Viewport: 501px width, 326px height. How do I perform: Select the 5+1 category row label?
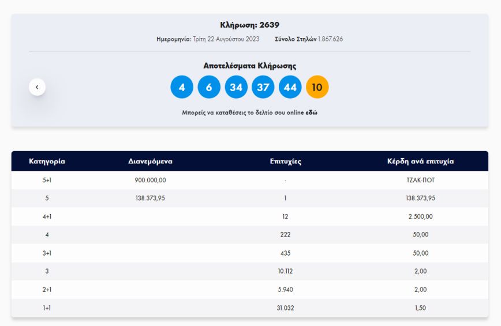click(47, 180)
